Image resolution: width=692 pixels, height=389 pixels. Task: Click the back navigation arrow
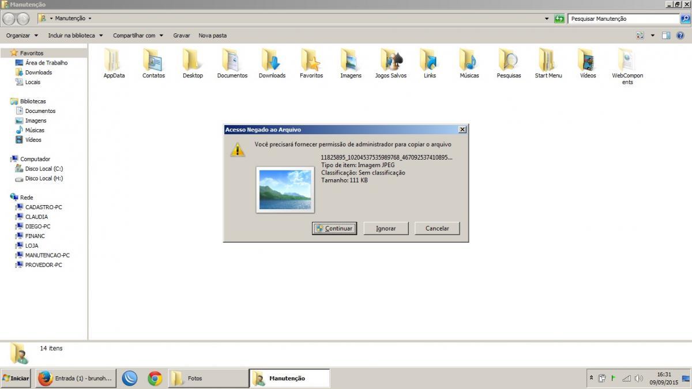click(x=9, y=18)
